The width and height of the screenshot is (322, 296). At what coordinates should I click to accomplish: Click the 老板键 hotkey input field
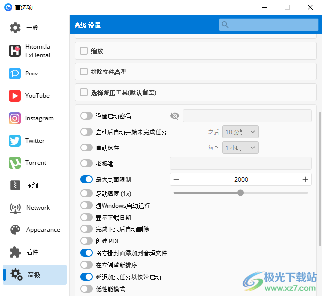point(240,163)
